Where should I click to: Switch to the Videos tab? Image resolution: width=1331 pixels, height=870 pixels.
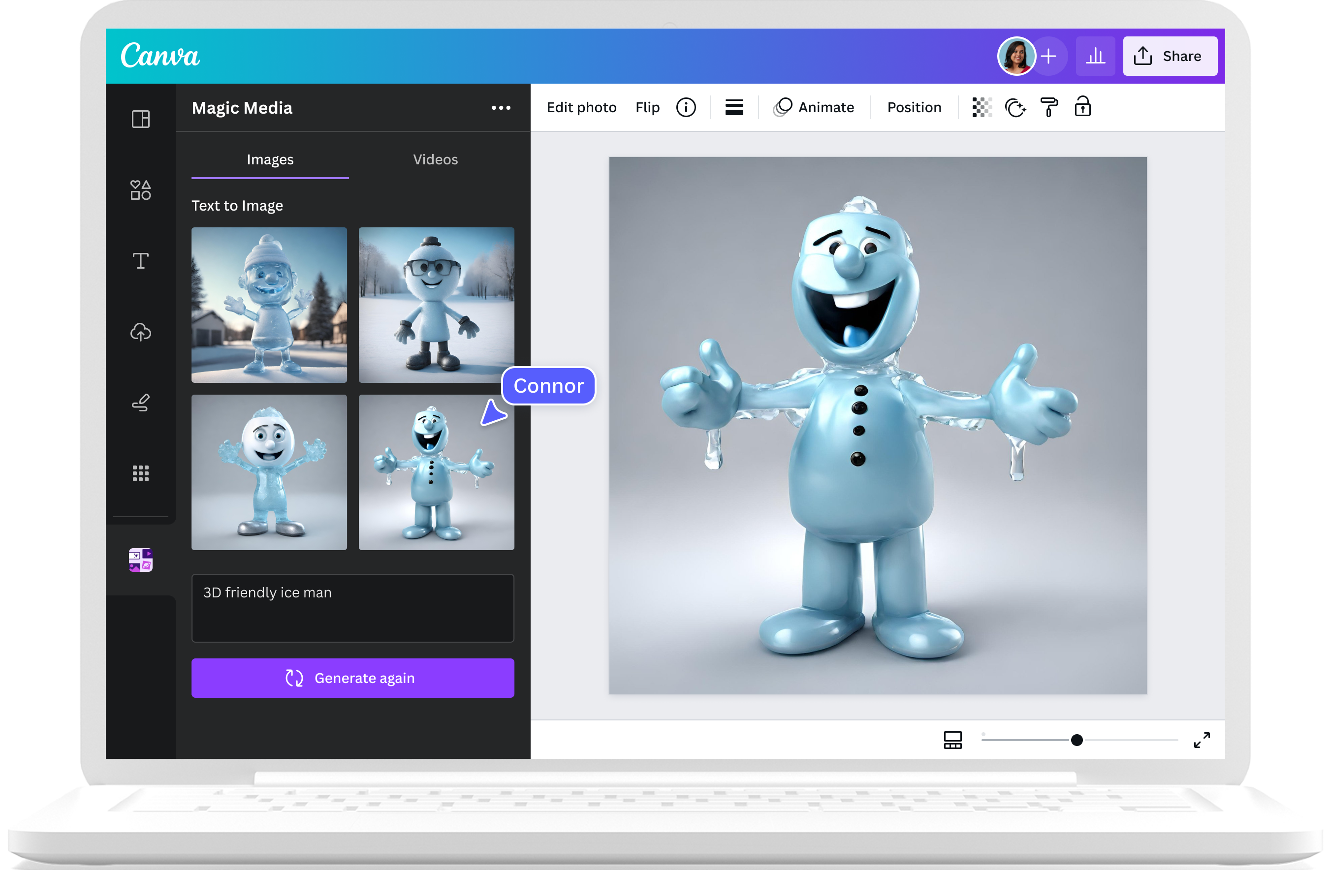435,159
